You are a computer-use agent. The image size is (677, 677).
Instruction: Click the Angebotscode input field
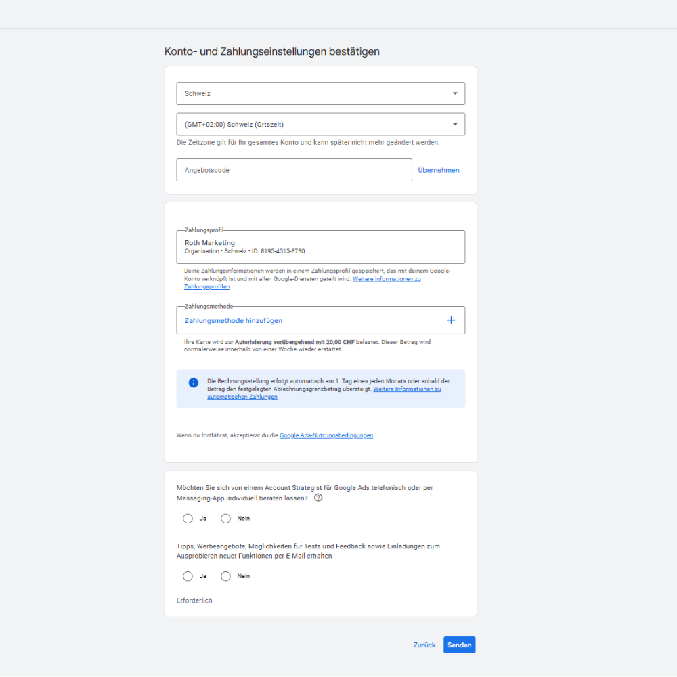tap(294, 170)
